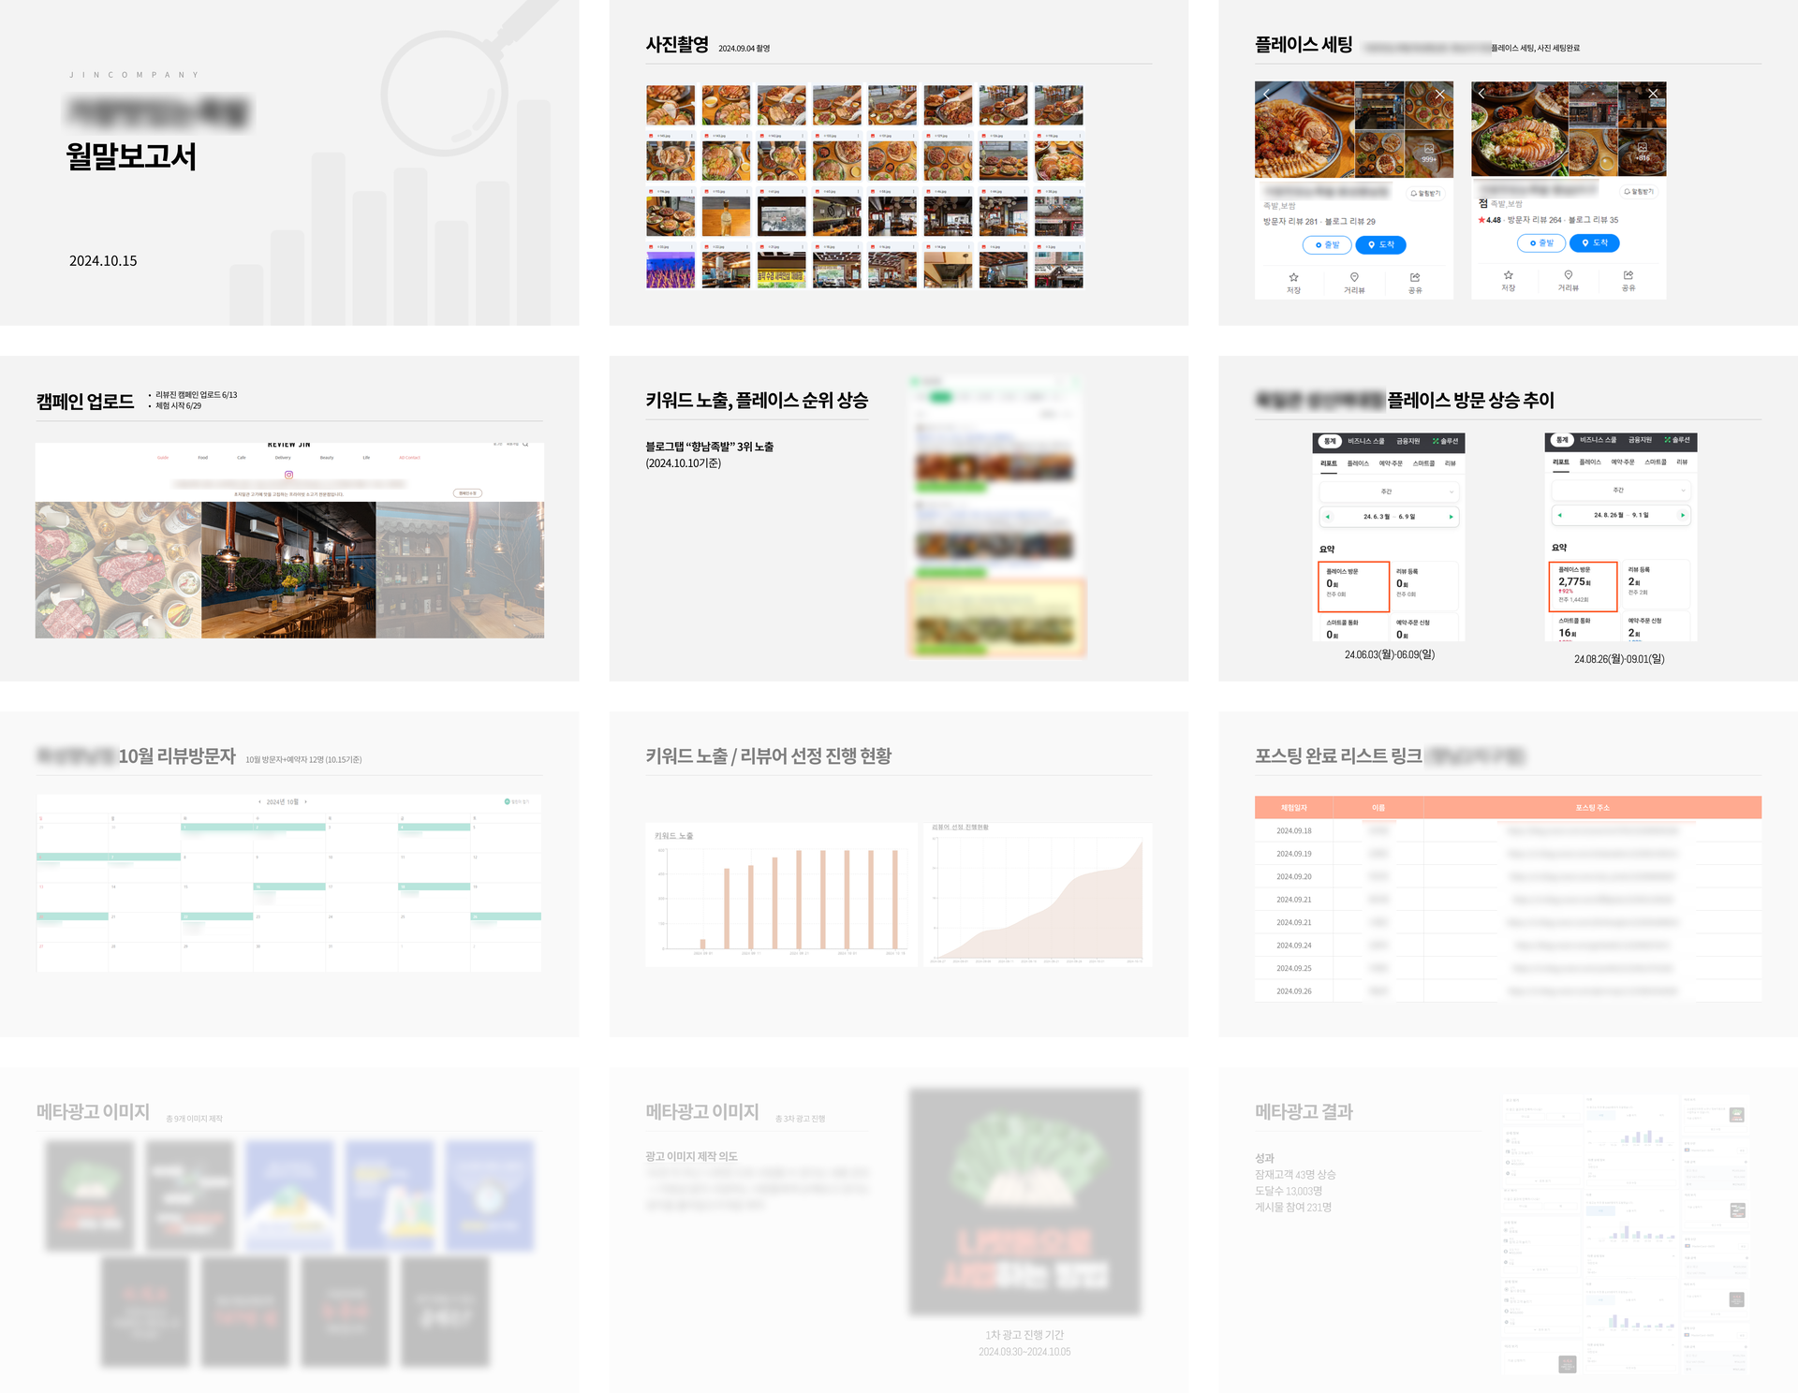Click back arrow on right place card
Image resolution: width=1798 pixels, height=1393 pixels.
click(1481, 94)
